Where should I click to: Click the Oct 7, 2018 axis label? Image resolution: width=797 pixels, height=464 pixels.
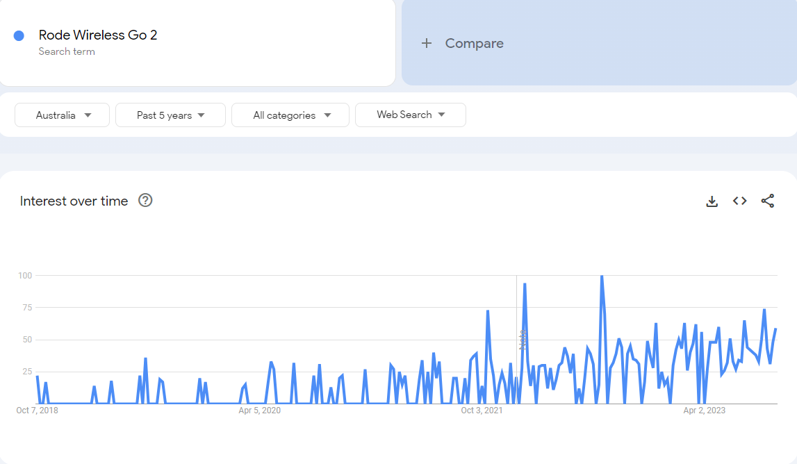tap(37, 410)
